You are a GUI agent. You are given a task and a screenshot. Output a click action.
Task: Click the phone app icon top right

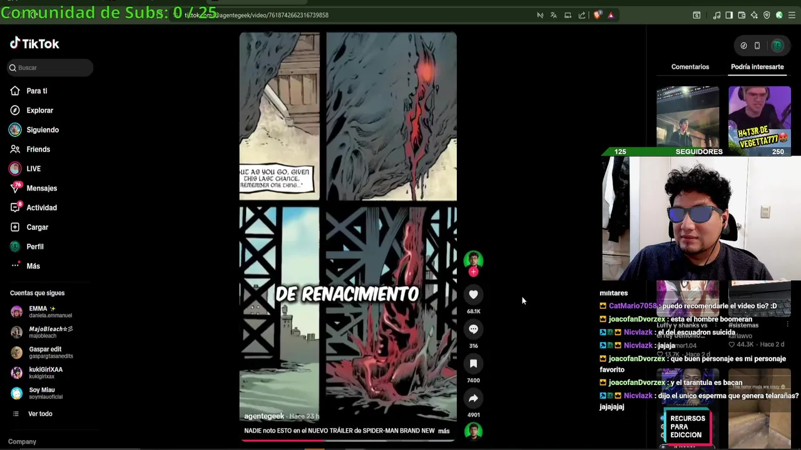pos(757,46)
